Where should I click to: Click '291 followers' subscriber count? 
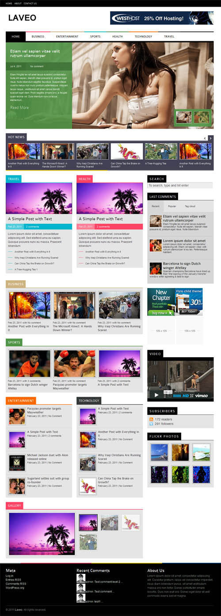pyautogui.click(x=164, y=424)
